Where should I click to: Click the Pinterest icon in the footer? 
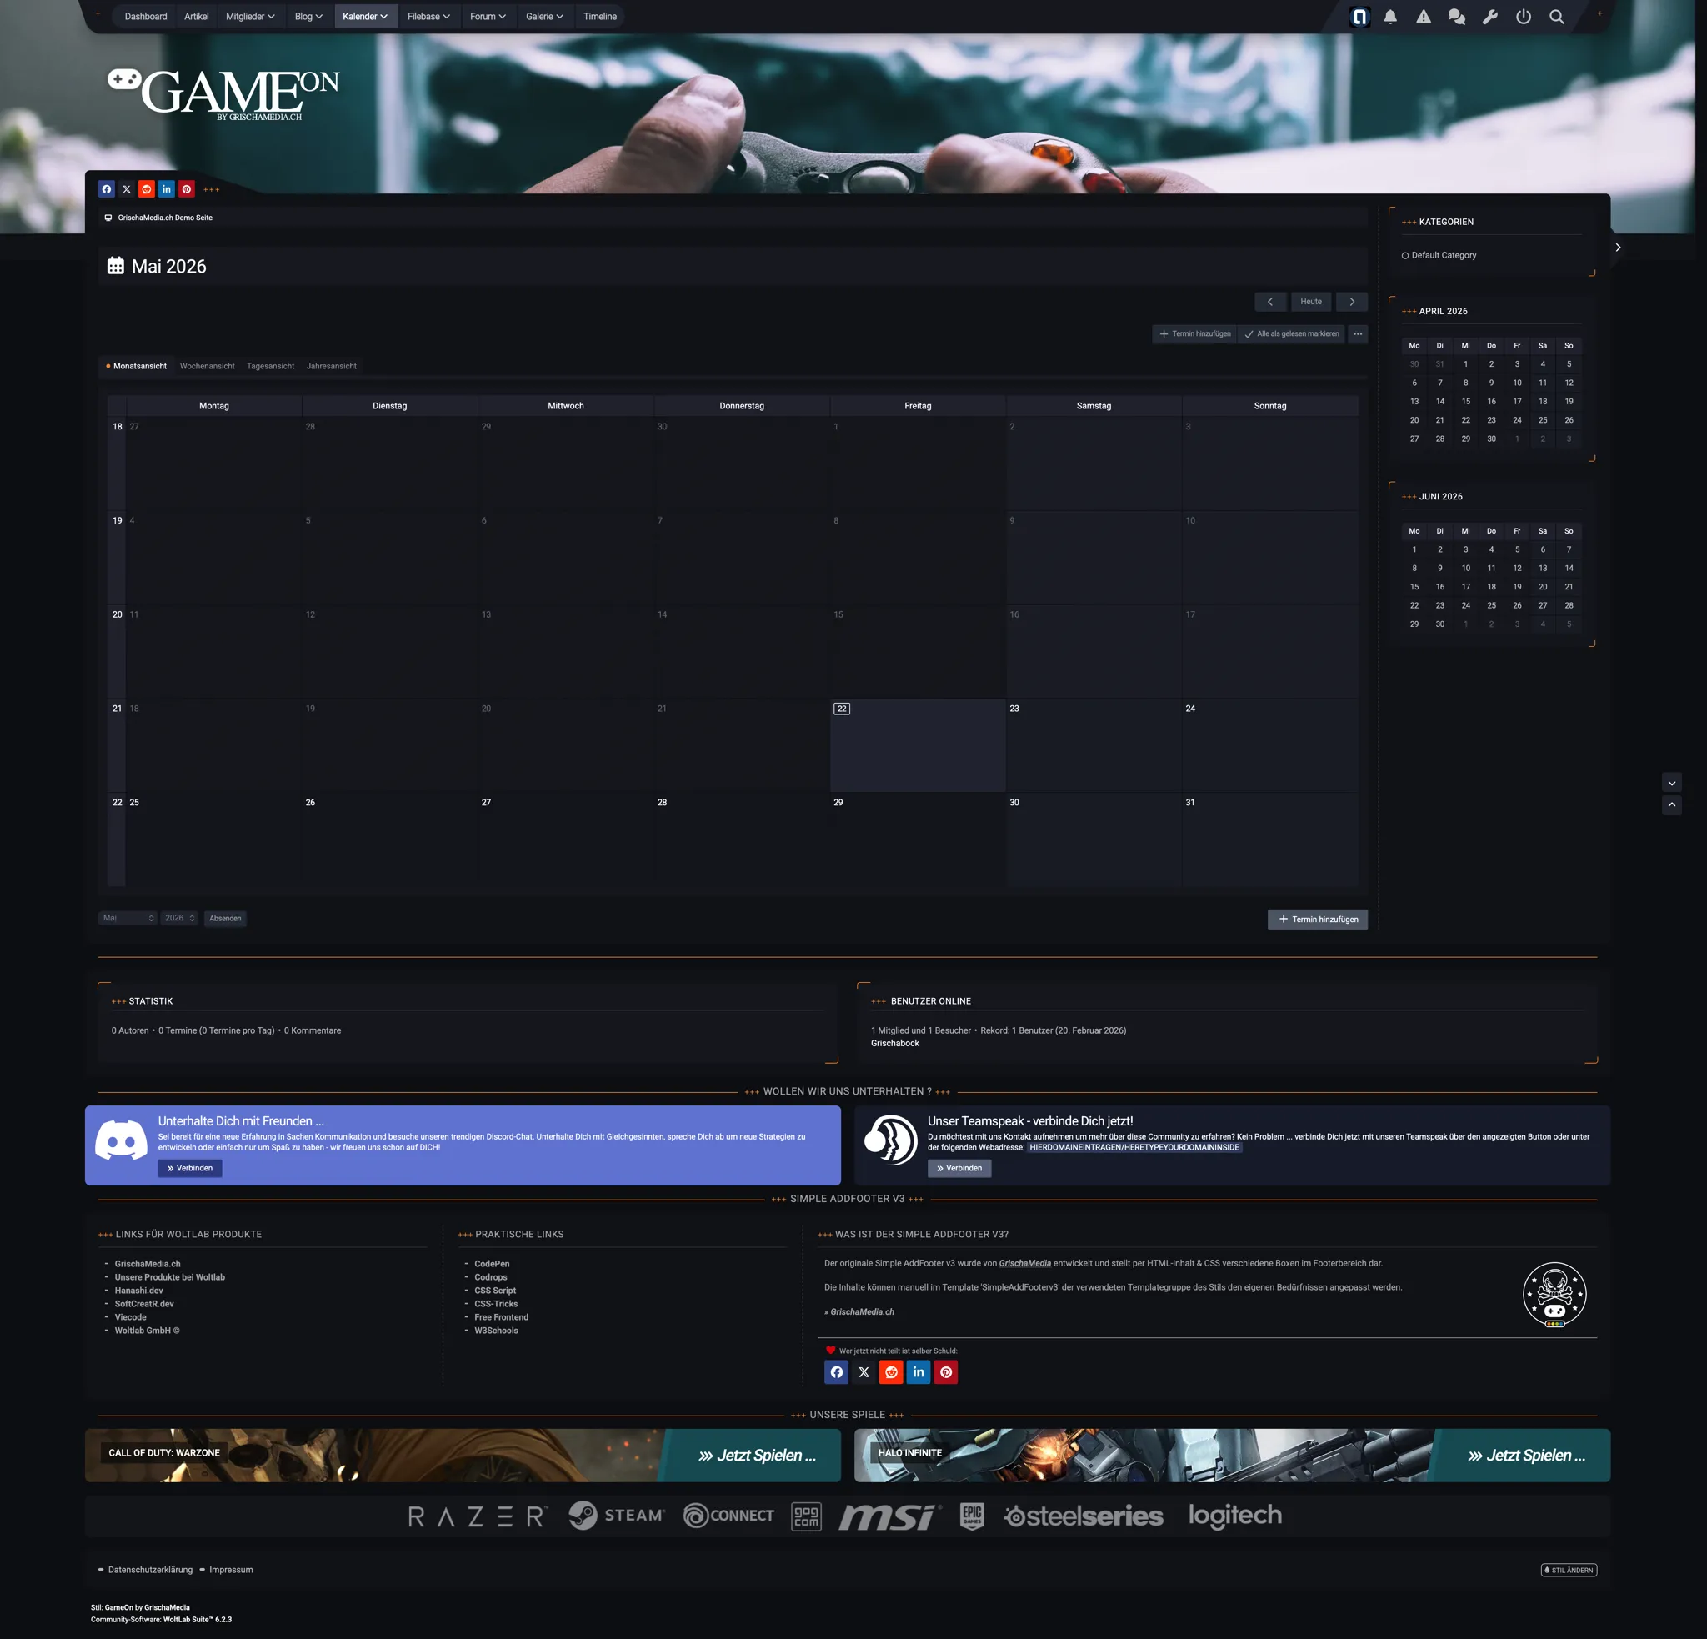tap(946, 1371)
